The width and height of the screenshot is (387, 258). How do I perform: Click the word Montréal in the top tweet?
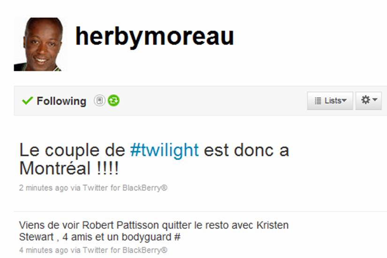point(55,168)
